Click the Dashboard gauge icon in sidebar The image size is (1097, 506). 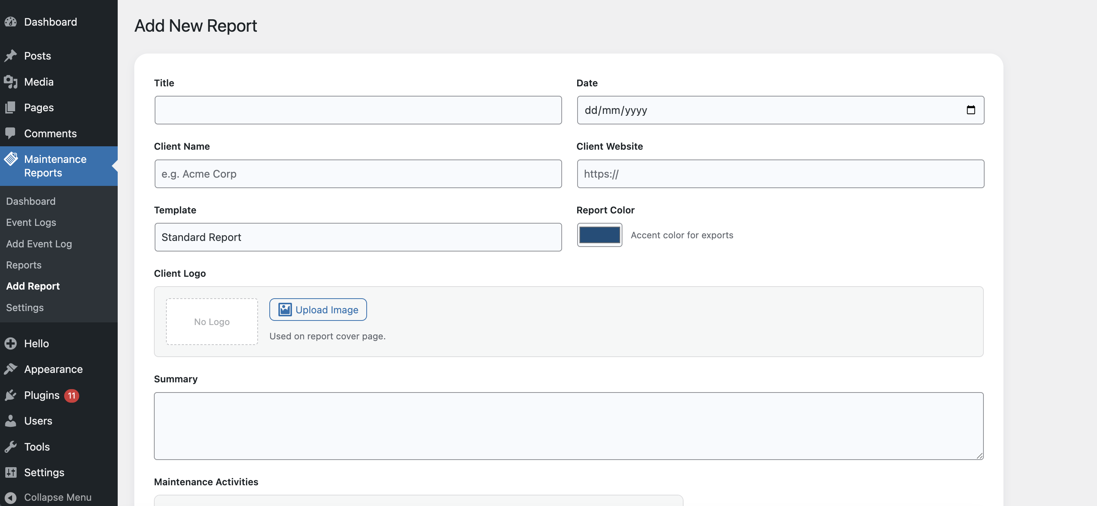click(11, 22)
